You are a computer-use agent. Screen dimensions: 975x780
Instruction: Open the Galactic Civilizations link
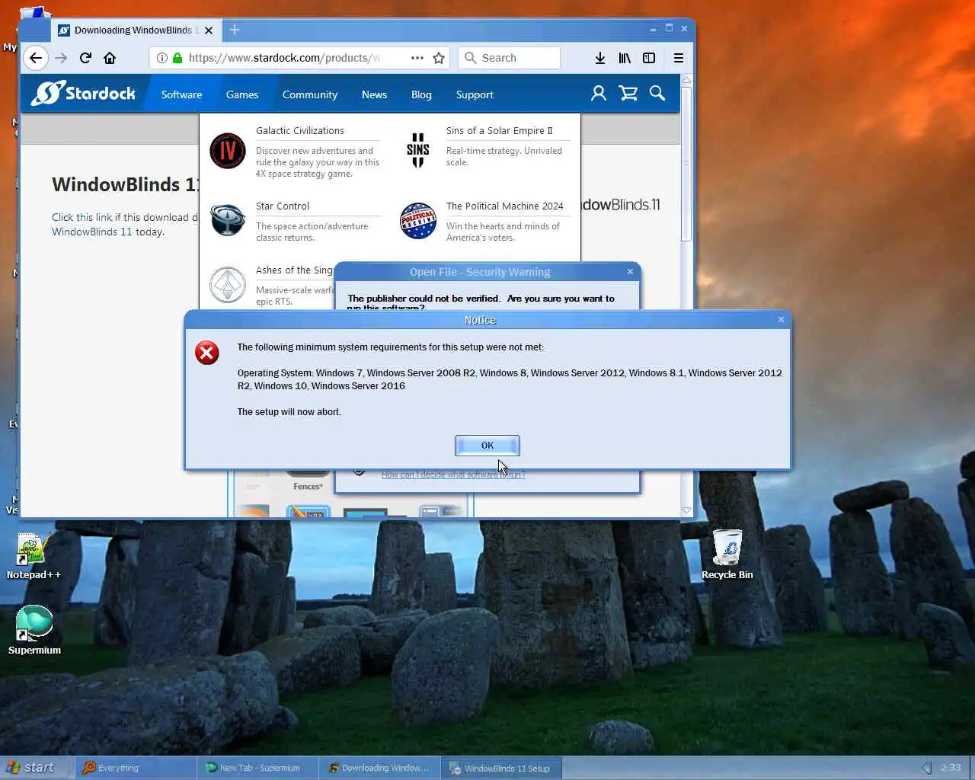(x=300, y=131)
